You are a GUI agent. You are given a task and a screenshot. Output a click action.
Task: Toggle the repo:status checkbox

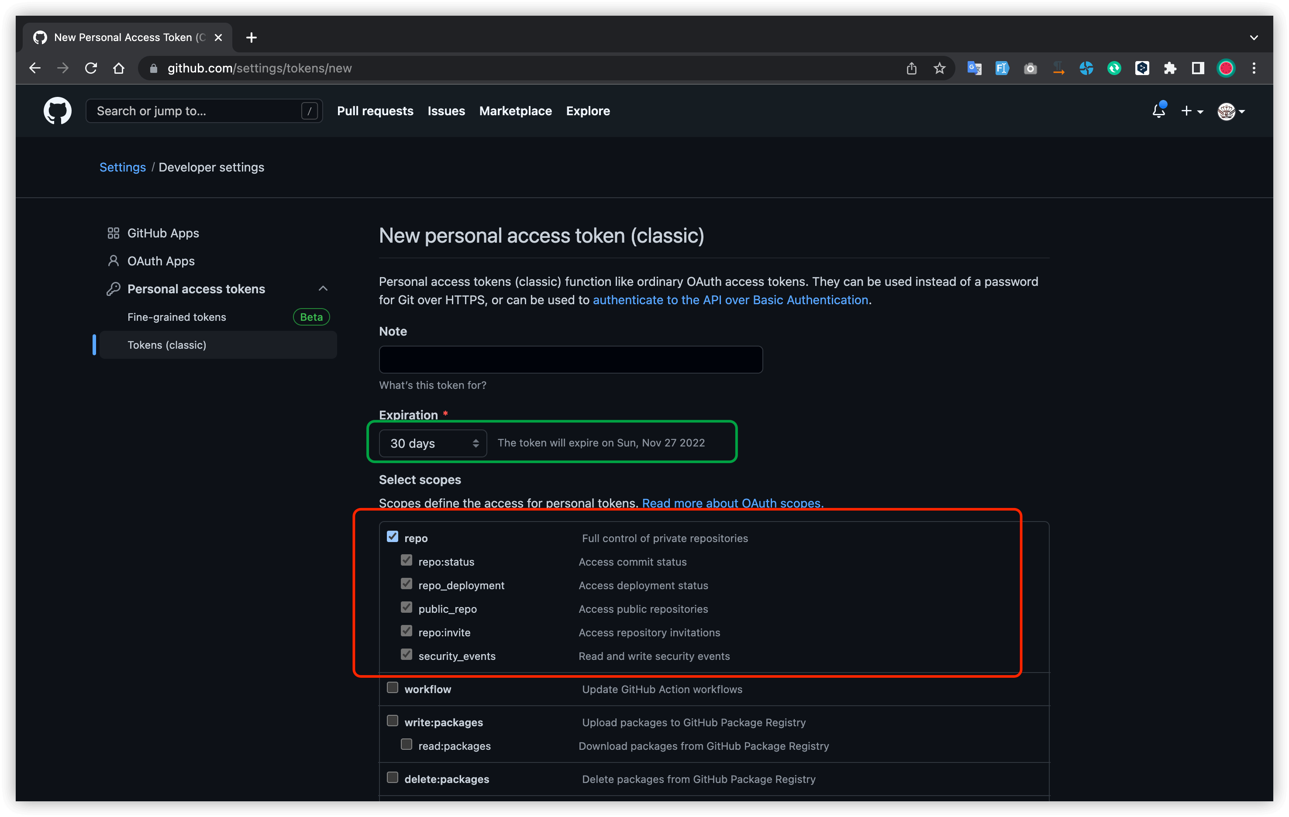tap(406, 560)
